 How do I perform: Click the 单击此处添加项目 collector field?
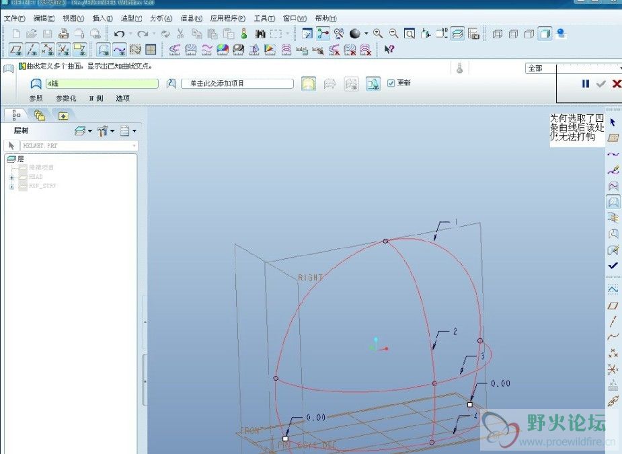(237, 83)
